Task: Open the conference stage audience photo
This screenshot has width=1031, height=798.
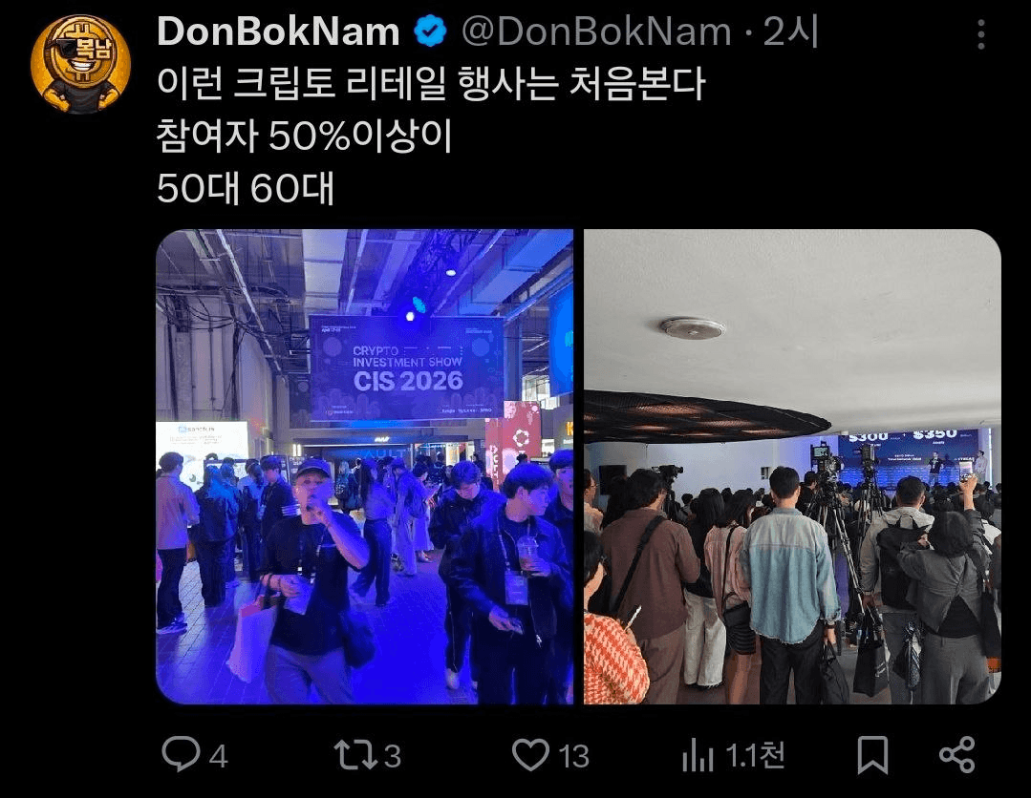Action: pos(792,467)
